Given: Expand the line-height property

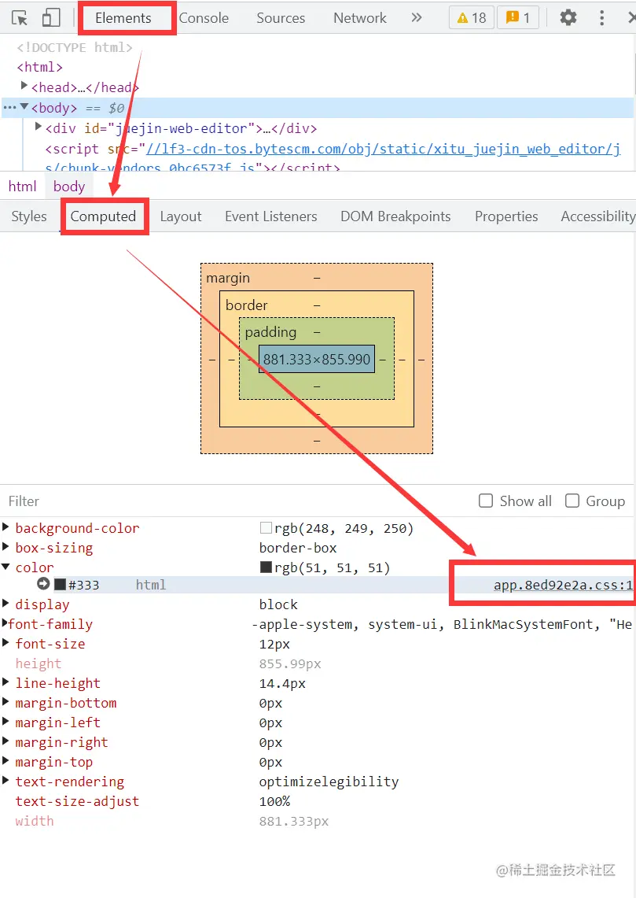Looking at the screenshot, I should [6, 682].
